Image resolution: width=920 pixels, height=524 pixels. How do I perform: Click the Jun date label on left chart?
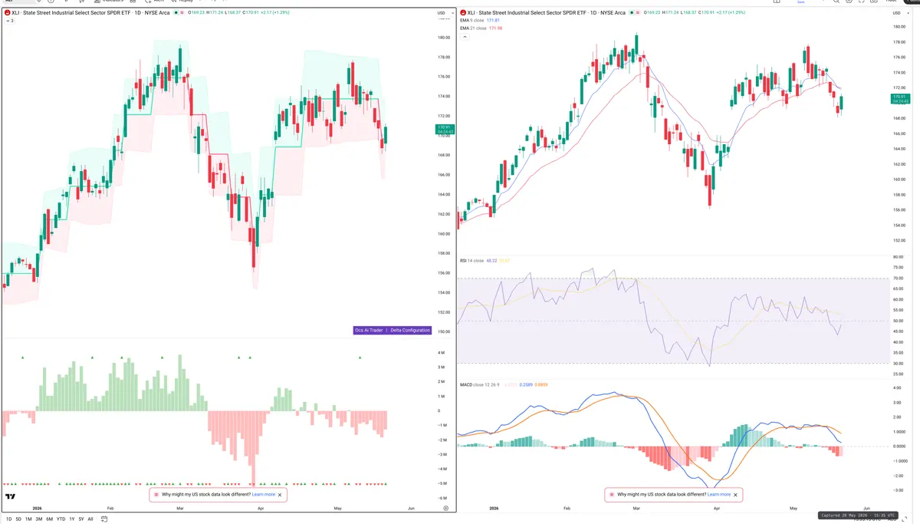pyautogui.click(x=411, y=509)
